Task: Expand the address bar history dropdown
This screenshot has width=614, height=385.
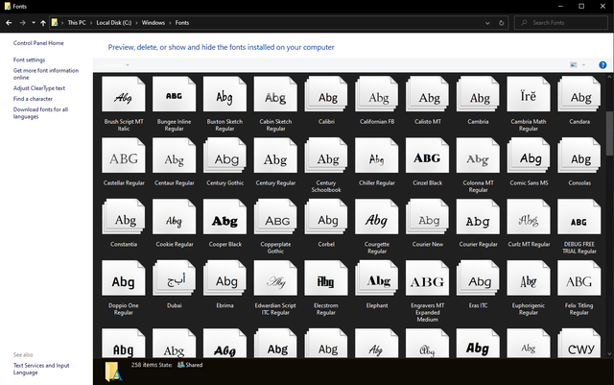Action: (487, 23)
